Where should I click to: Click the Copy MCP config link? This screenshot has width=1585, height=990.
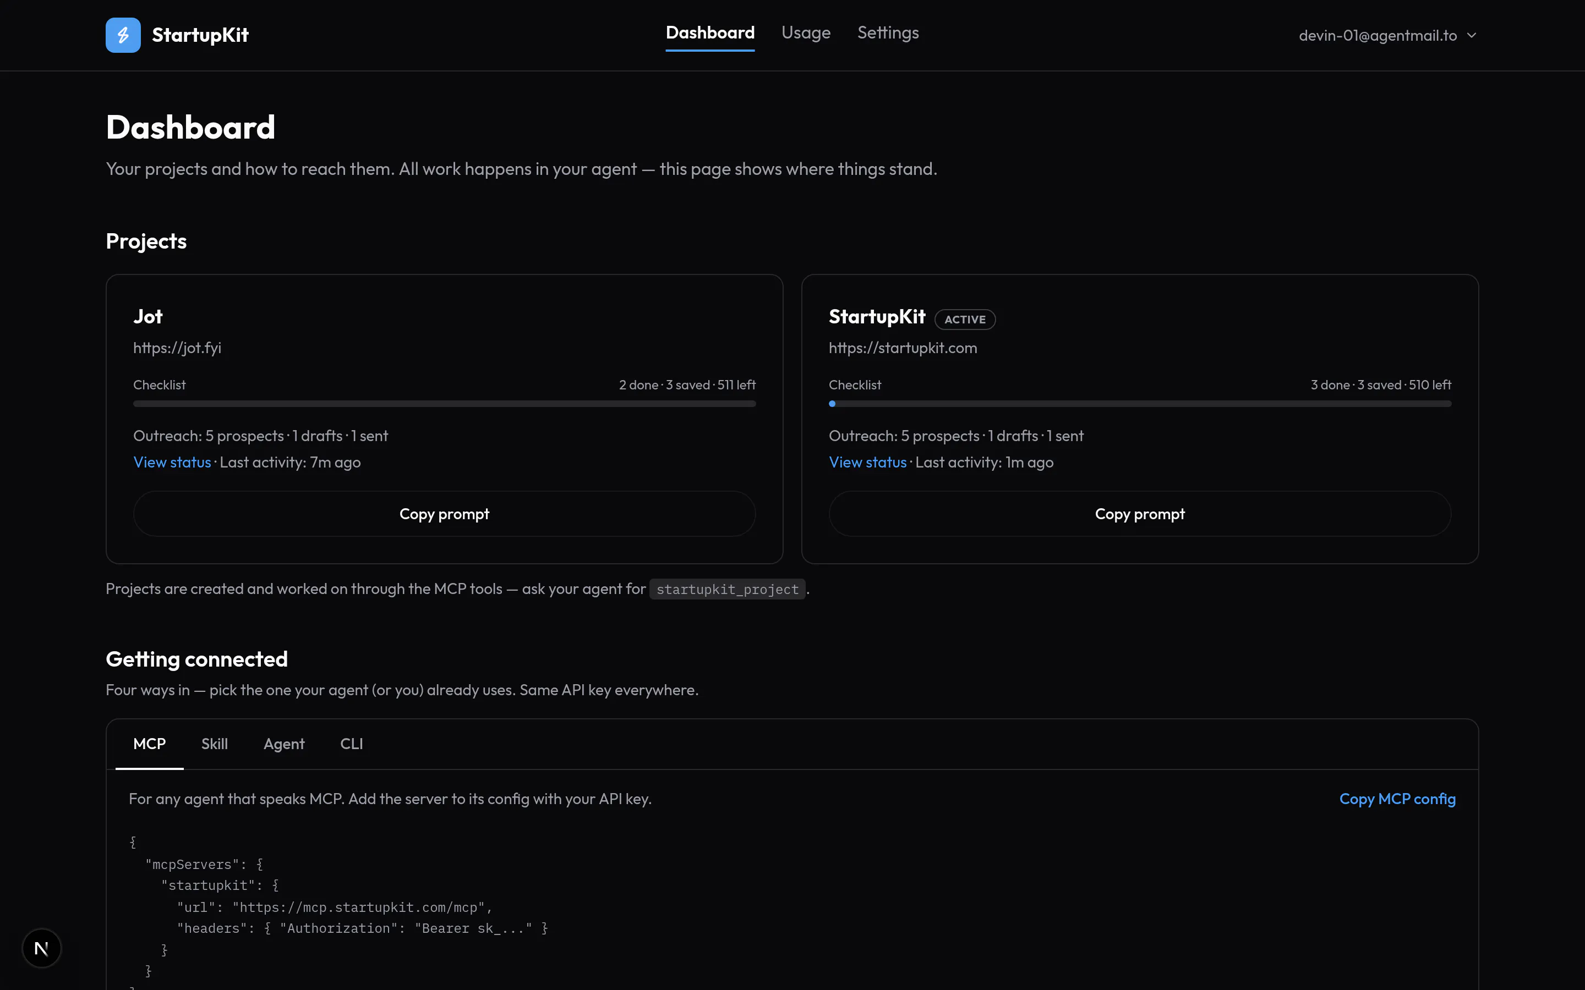(x=1397, y=799)
